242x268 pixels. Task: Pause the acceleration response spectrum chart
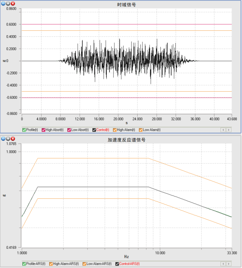3,138
